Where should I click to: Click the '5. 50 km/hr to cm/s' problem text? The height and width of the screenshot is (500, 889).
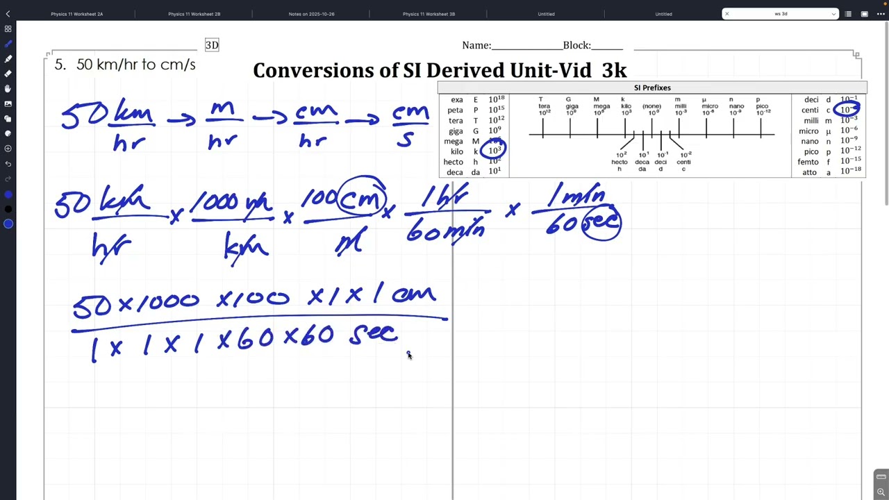click(125, 65)
